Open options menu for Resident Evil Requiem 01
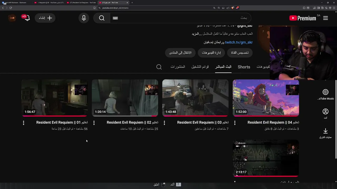The width and height of the screenshot is (337, 189). click(23, 123)
